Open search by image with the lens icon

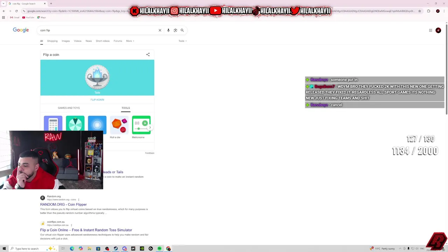click(175, 30)
